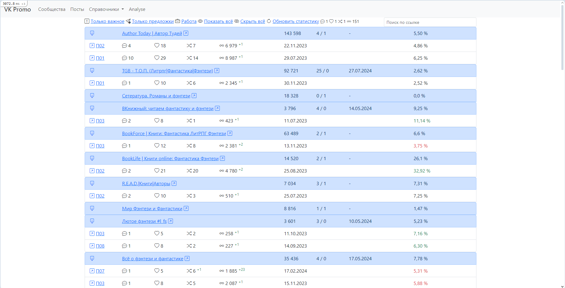Screen dimensions: 565x288
Task: Click 'Обновить статистику' link
Action: click(x=296, y=21)
